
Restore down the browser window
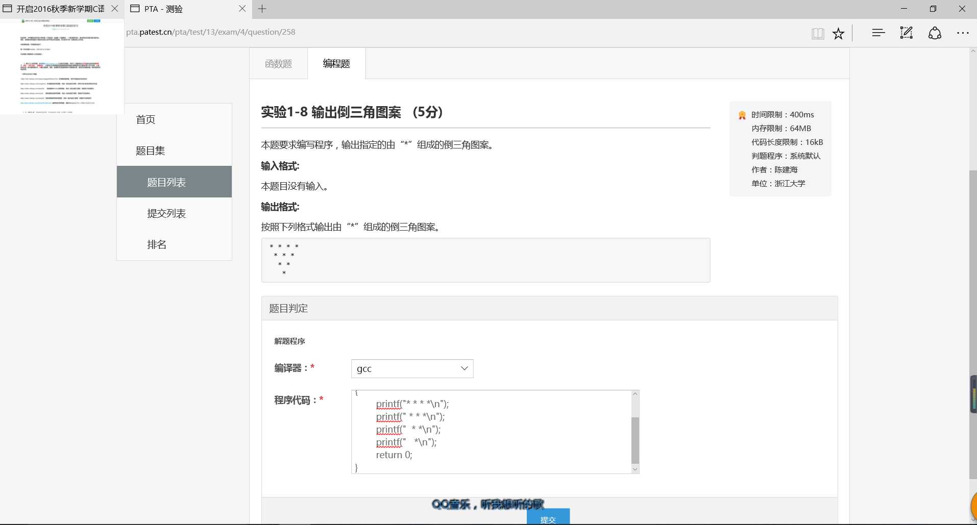933,9
